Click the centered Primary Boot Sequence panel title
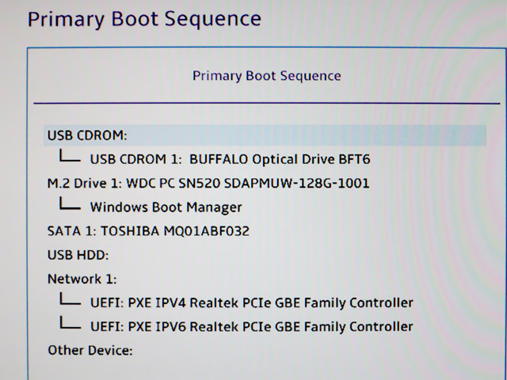 click(x=266, y=76)
